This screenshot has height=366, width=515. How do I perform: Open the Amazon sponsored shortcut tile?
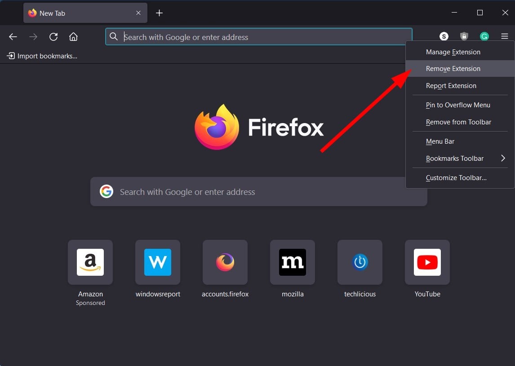pos(90,262)
